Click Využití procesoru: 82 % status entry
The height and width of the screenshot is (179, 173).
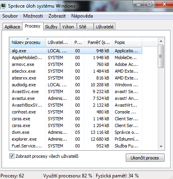pos(68,176)
